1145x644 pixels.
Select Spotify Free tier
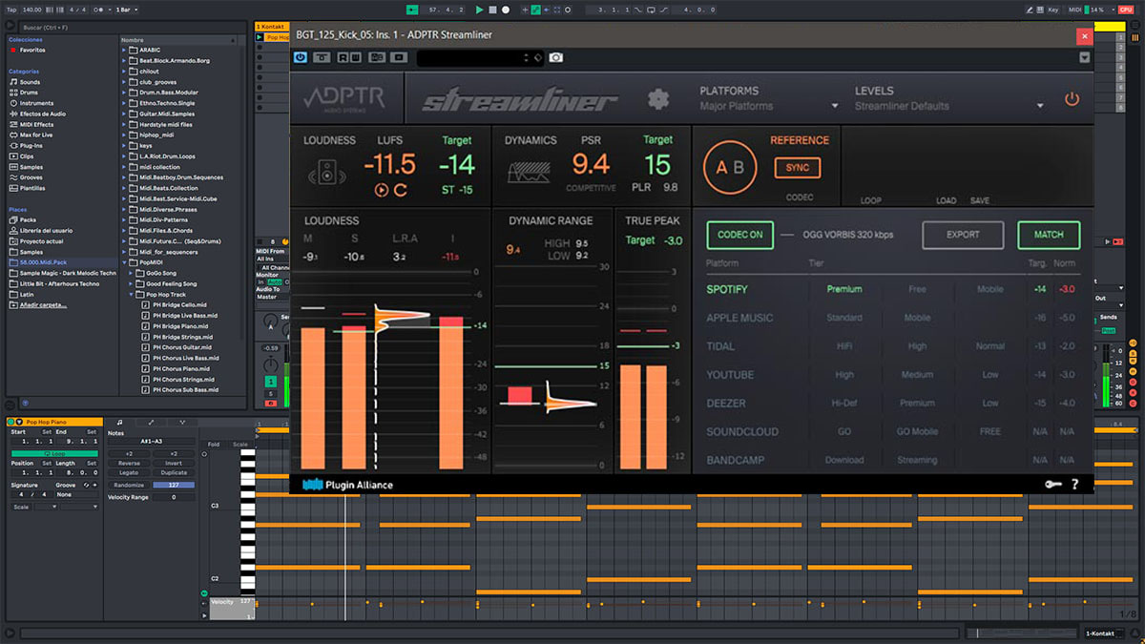917,289
